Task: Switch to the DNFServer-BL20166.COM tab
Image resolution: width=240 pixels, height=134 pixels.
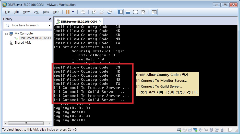Action: click(79, 22)
